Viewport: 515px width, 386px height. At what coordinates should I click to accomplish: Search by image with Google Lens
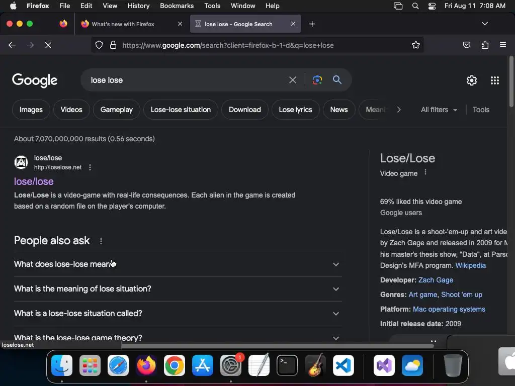[x=317, y=80]
